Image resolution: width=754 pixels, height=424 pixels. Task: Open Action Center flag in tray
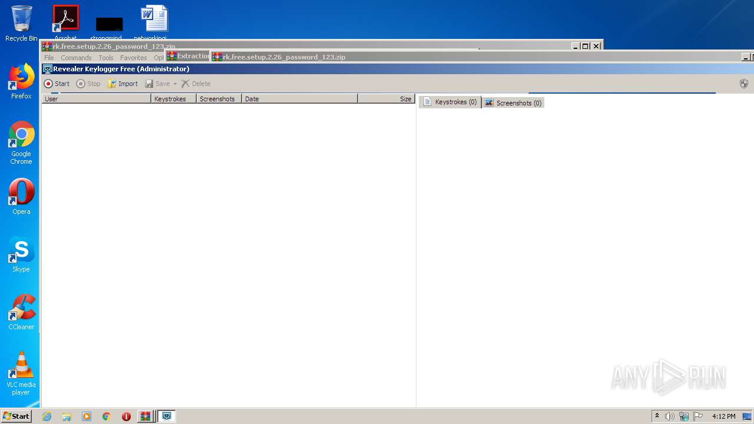[x=699, y=416]
